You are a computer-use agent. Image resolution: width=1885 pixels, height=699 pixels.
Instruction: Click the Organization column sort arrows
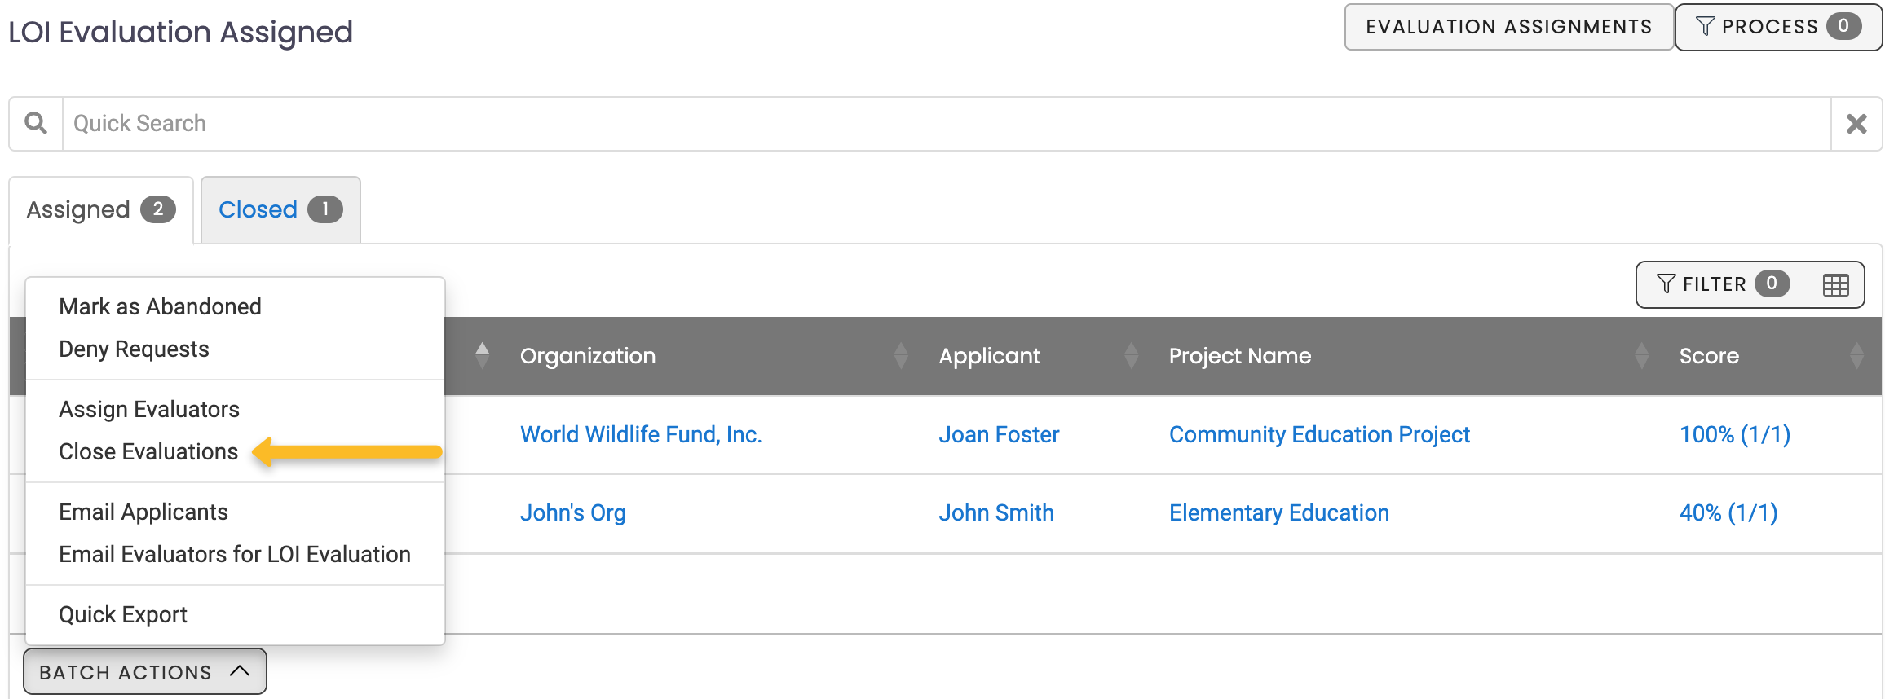pos(900,356)
